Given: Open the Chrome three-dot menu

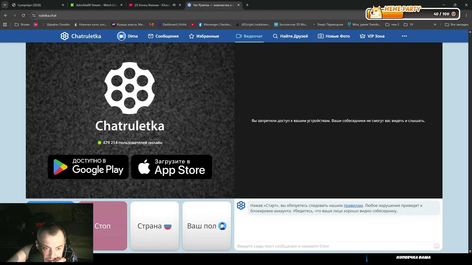Looking at the screenshot, I should 467,15.
